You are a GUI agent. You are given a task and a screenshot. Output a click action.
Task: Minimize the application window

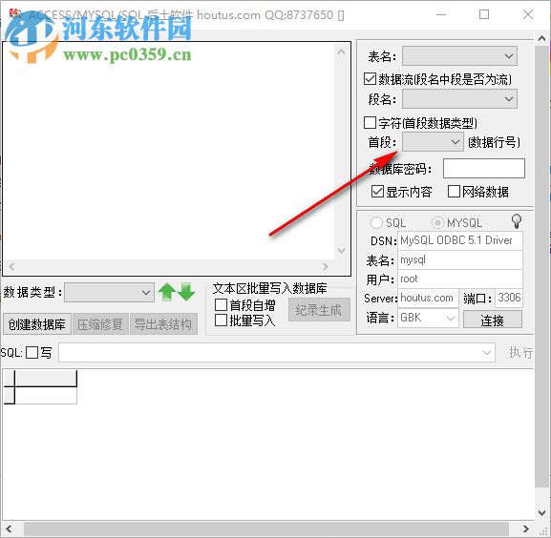coord(441,14)
